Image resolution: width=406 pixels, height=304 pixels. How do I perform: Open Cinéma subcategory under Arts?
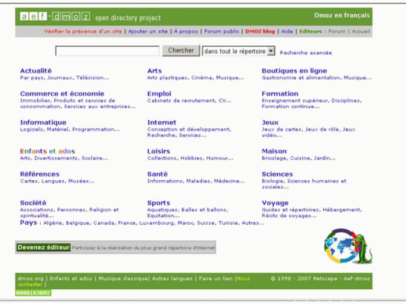click(201, 78)
